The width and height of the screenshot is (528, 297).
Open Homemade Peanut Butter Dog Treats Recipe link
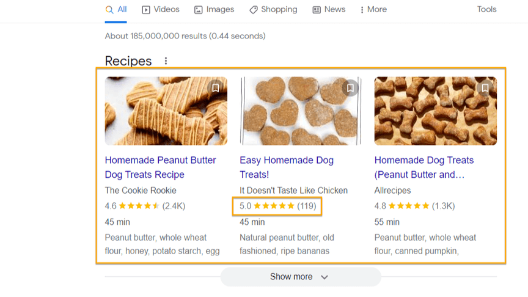(160, 167)
